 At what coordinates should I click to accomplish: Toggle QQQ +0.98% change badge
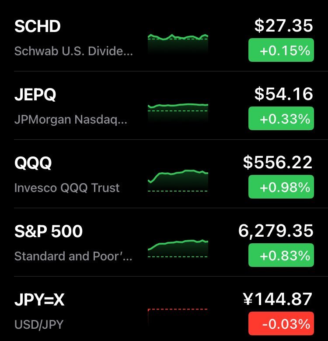point(281,187)
